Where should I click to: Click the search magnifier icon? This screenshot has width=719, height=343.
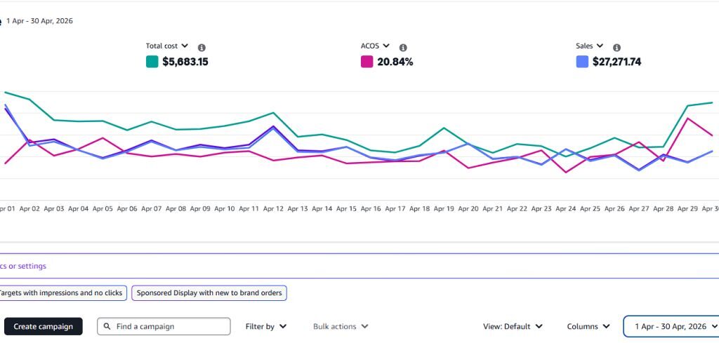click(x=107, y=326)
